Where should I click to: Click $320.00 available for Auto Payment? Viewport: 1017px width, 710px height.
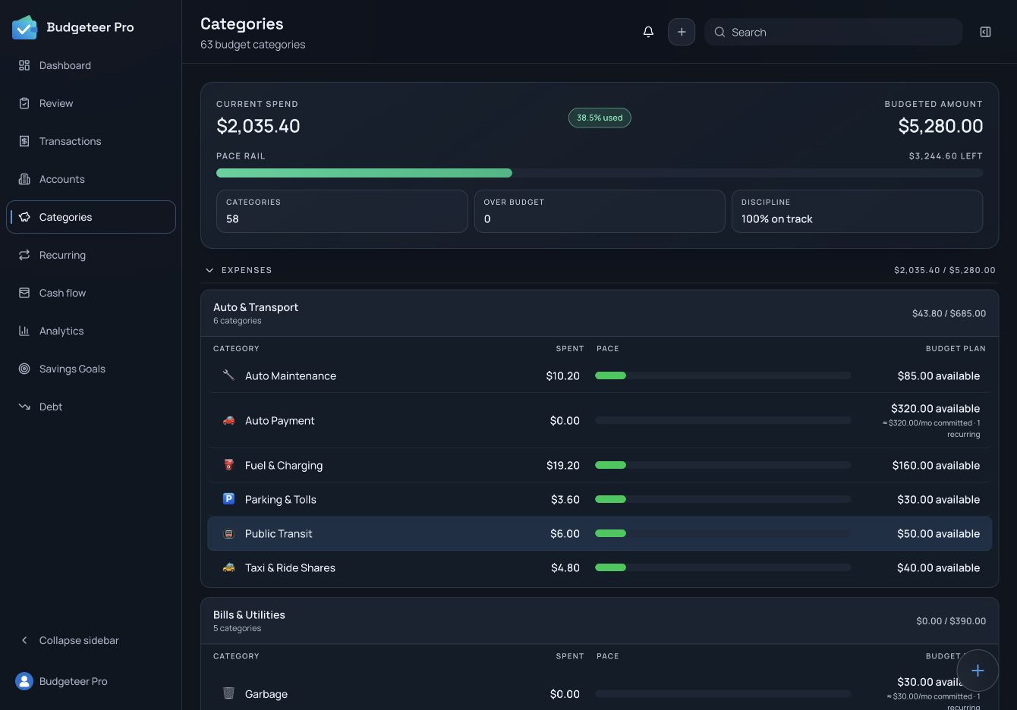click(935, 408)
